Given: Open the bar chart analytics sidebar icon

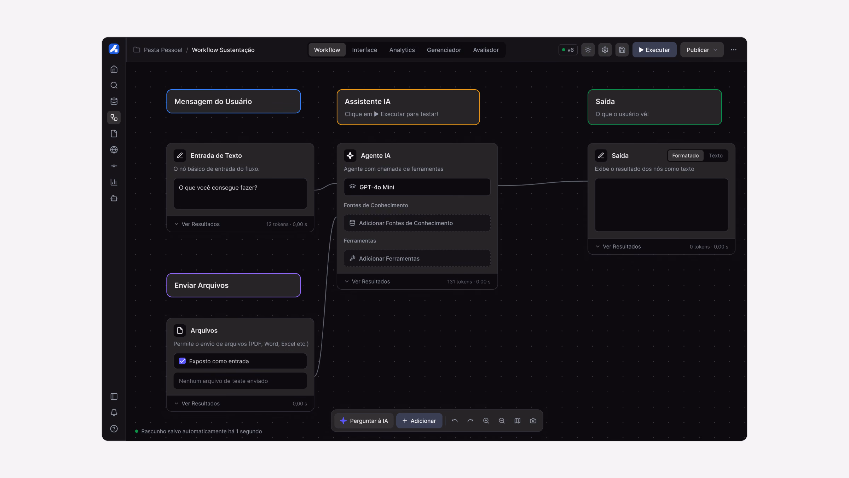Looking at the screenshot, I should [114, 182].
